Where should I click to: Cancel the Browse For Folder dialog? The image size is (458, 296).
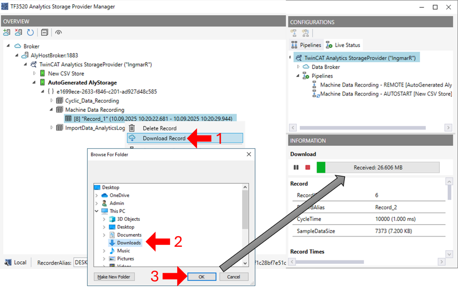pos(234,277)
